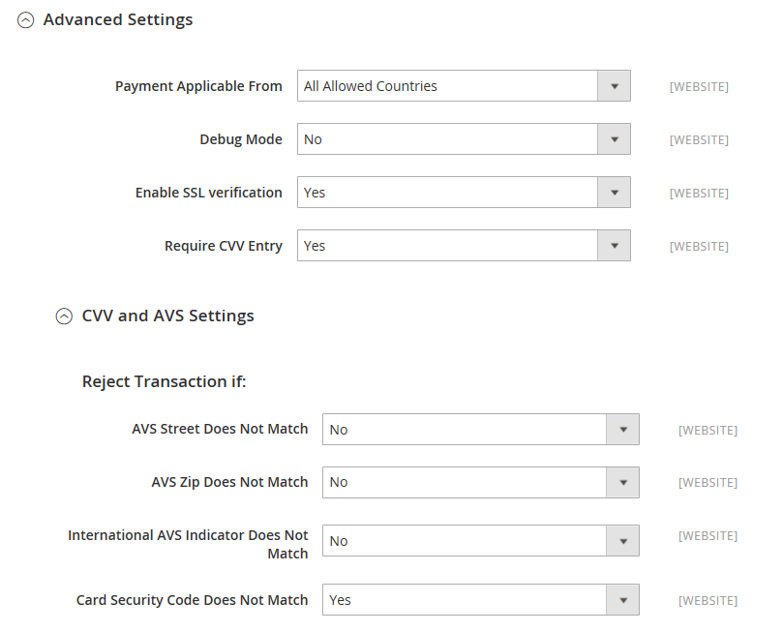Viewport: 783px width, 632px height.
Task: Open the Debug Mode select box
Action: 464,139
